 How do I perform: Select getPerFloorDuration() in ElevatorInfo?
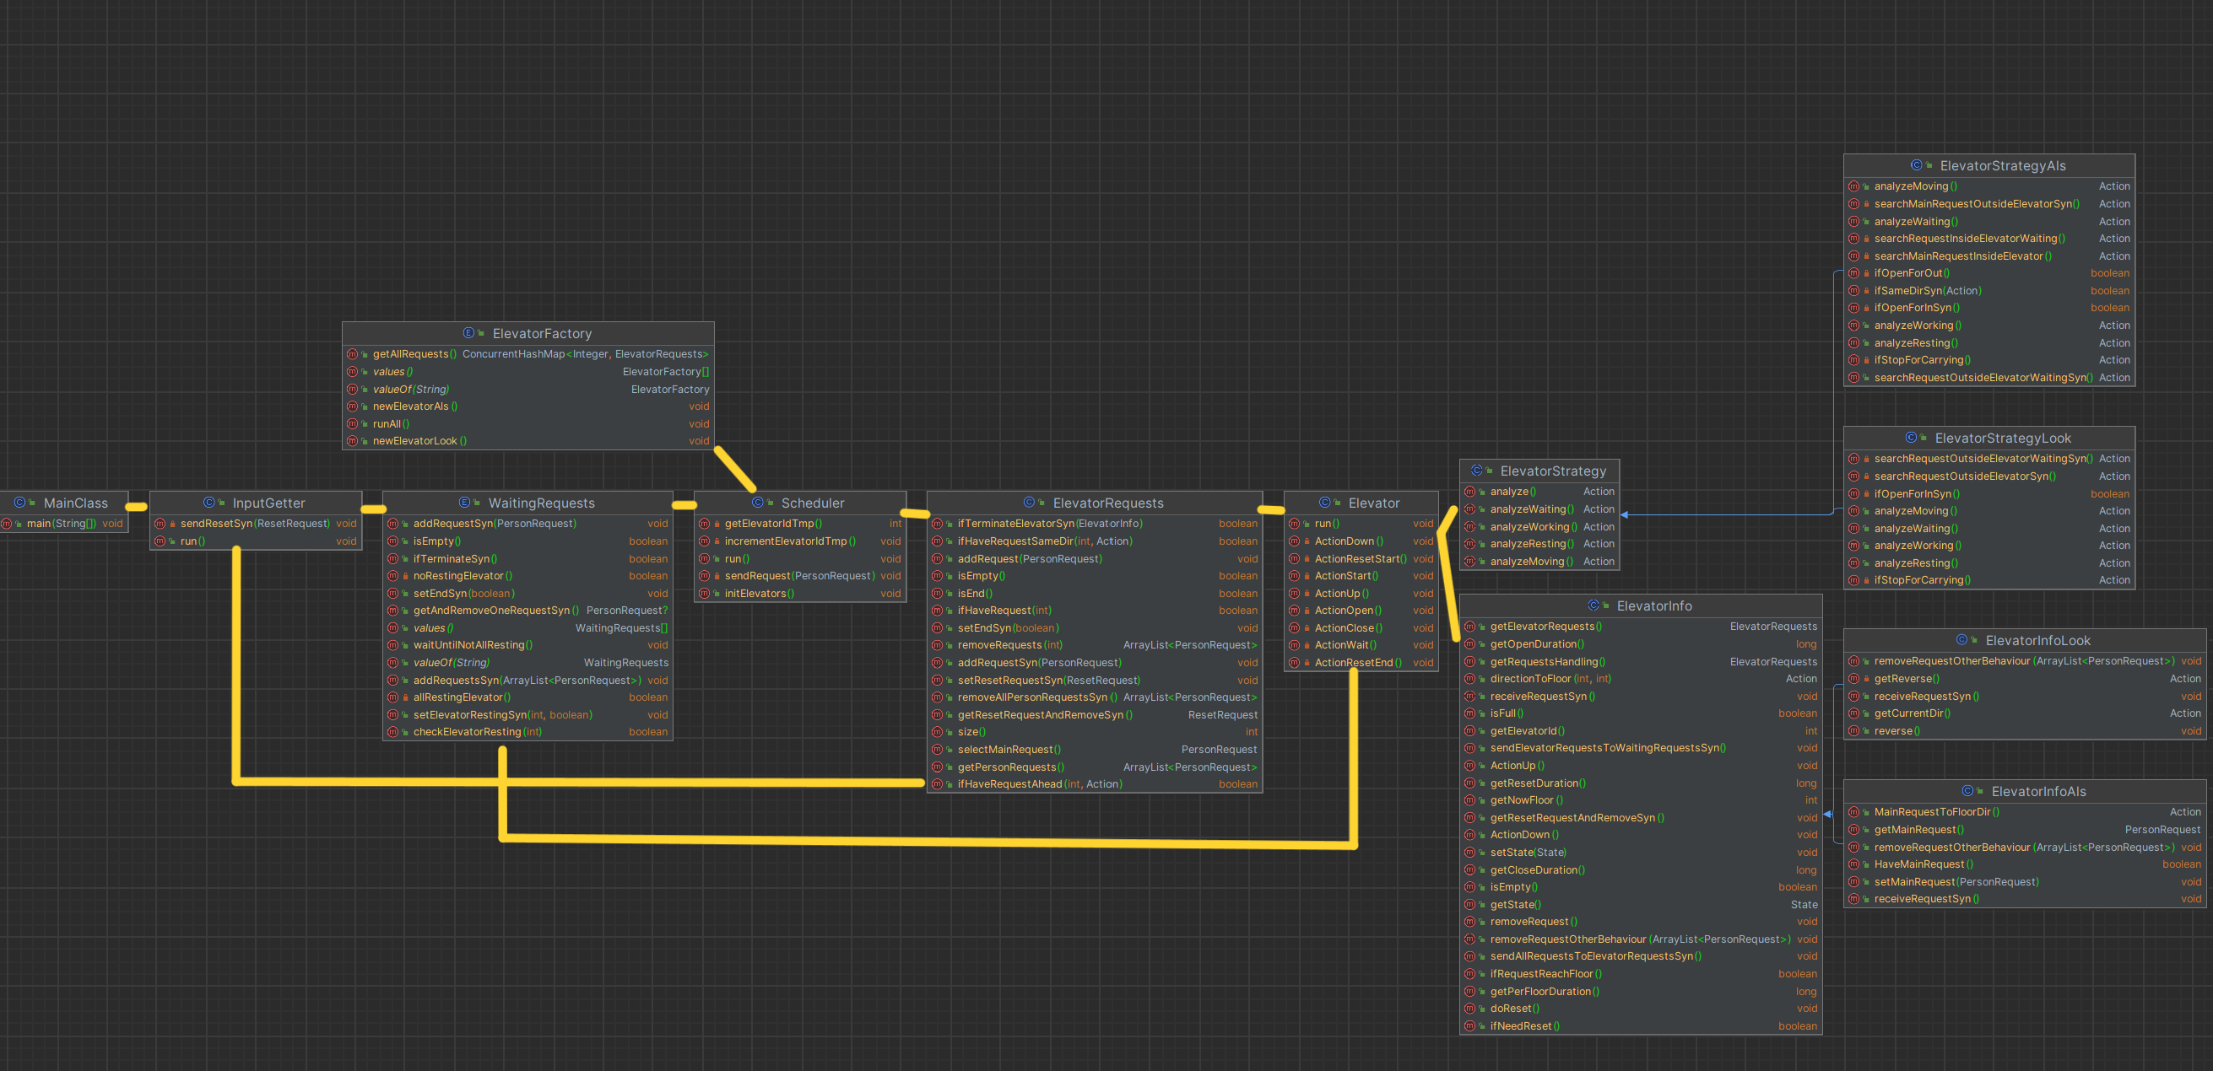[1544, 991]
